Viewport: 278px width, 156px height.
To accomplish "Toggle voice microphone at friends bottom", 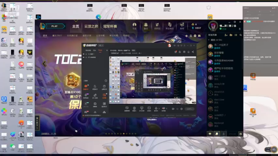I will click(223, 134).
